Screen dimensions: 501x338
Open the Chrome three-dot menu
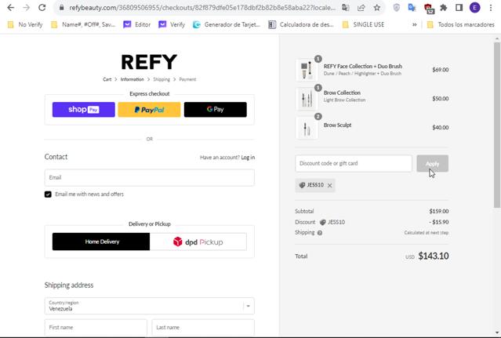491,7
